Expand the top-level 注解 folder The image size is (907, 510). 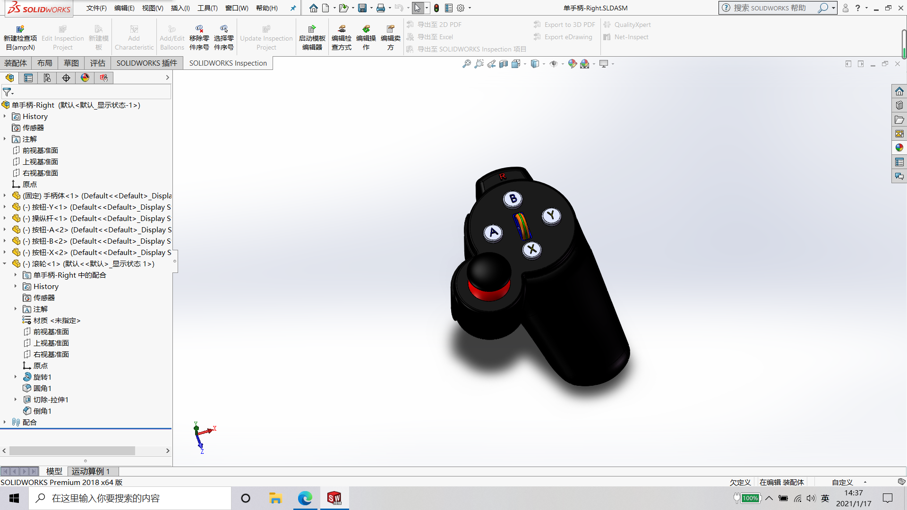click(x=5, y=139)
